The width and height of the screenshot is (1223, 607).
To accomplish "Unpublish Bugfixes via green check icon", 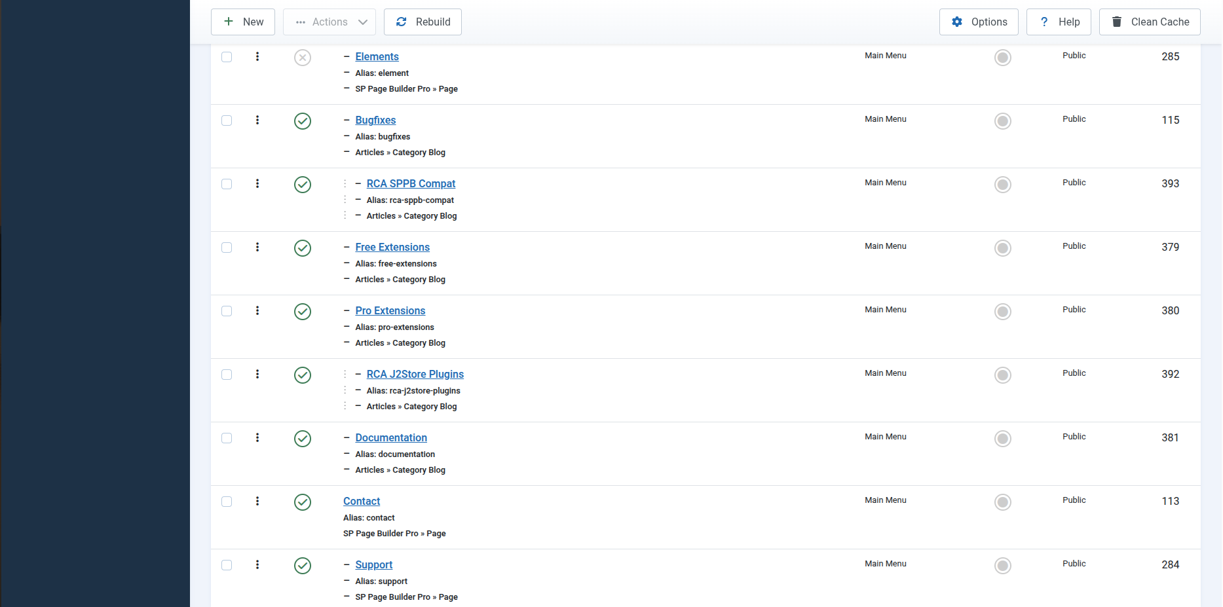I will [x=303, y=121].
